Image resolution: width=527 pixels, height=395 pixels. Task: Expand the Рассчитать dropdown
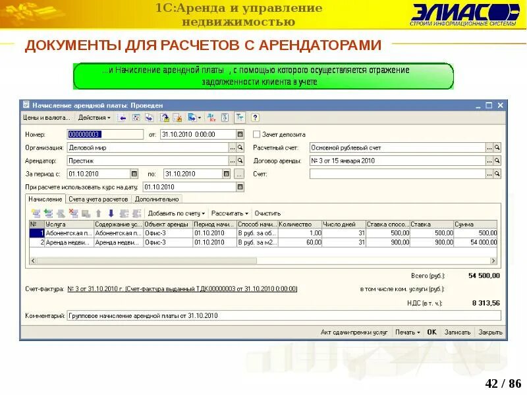coord(229,213)
